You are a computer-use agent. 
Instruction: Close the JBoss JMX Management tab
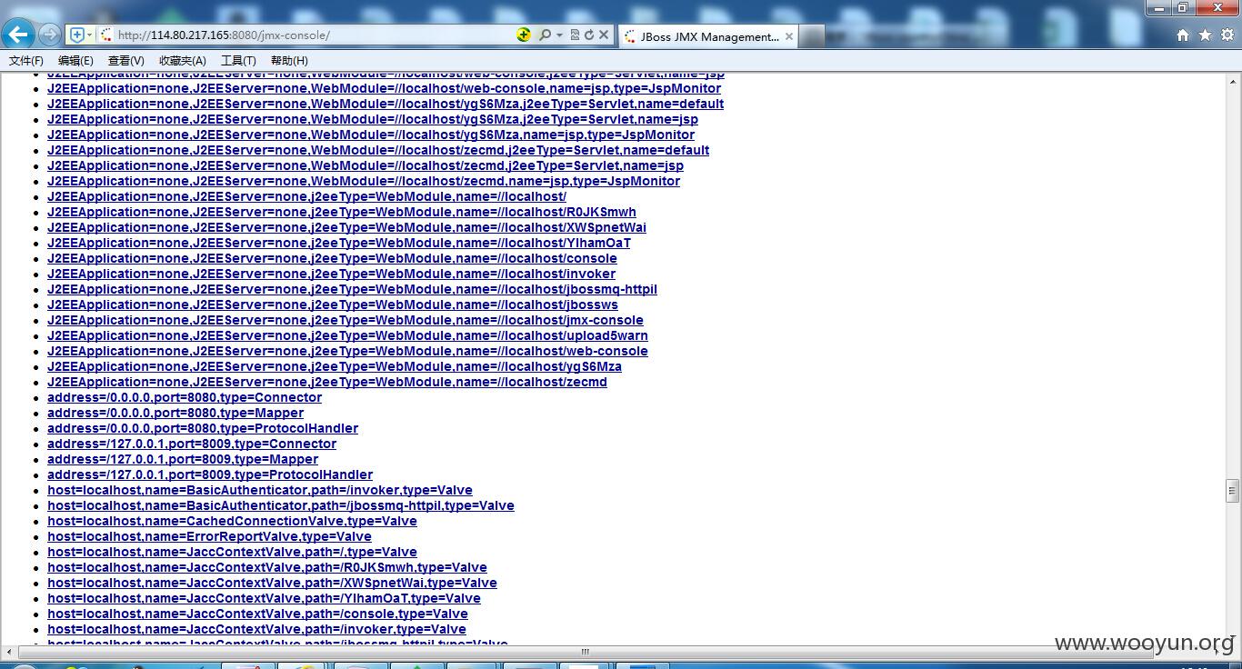(x=789, y=36)
